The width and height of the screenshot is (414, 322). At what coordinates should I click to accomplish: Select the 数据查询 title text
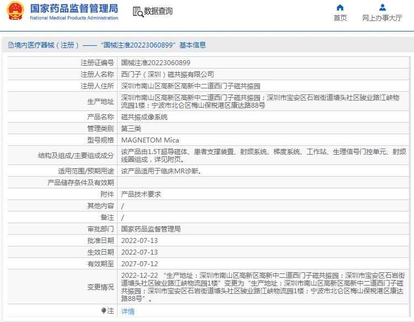click(x=158, y=11)
